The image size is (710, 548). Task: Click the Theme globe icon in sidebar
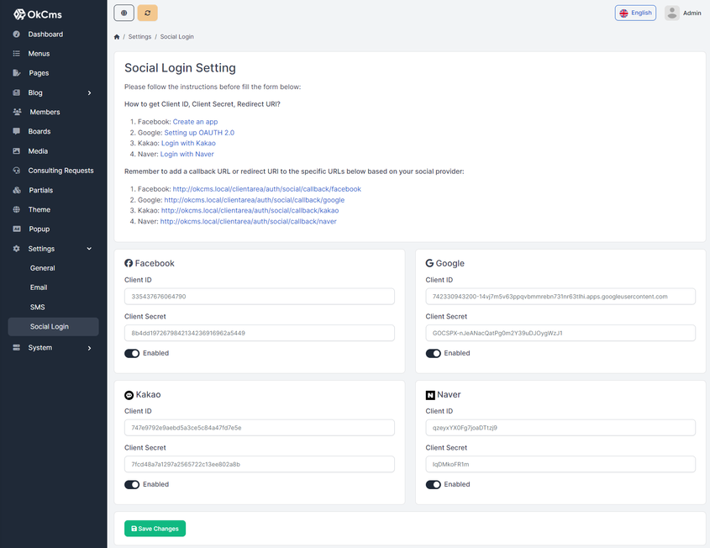coord(17,209)
